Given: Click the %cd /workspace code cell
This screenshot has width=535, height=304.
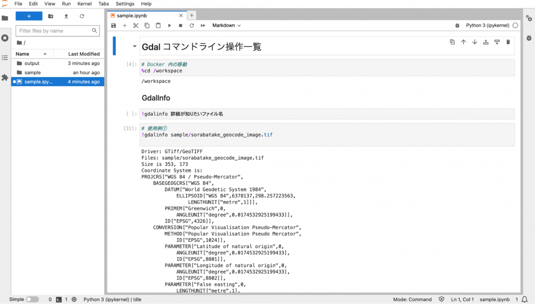Looking at the screenshot, I should 327,67.
